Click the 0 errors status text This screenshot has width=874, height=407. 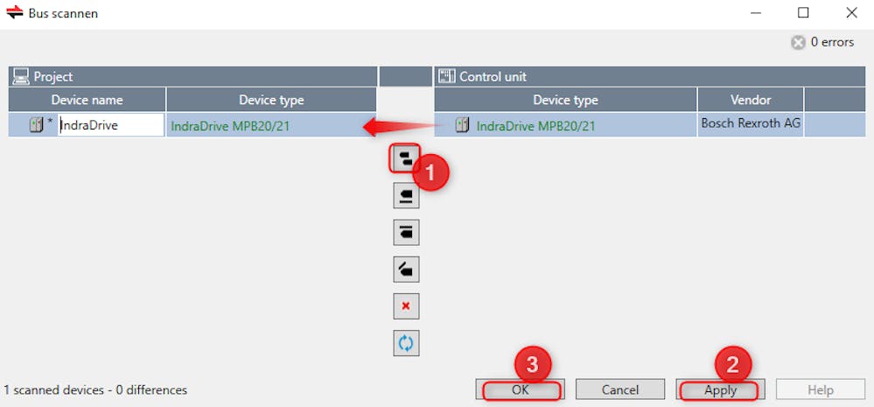coord(832,42)
